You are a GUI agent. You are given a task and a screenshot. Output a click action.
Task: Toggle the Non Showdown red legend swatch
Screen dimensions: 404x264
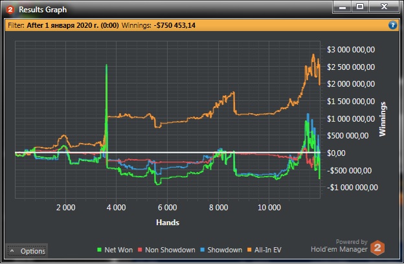(140, 250)
